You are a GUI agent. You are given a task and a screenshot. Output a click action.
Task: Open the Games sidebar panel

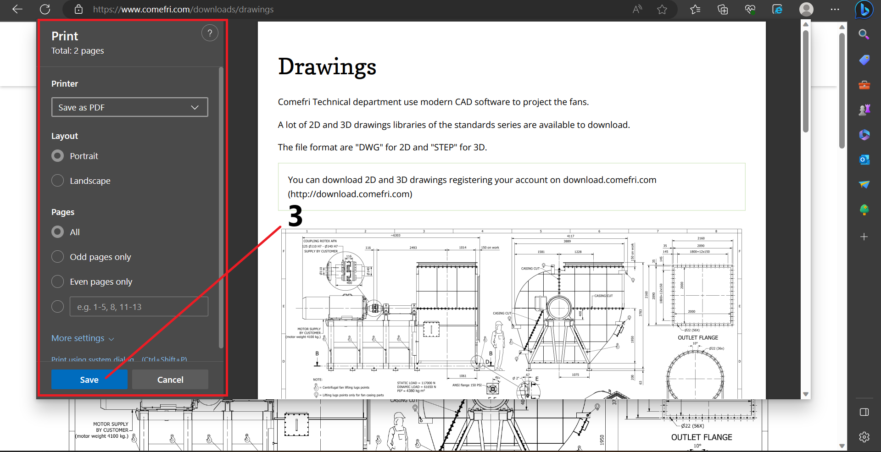point(864,110)
